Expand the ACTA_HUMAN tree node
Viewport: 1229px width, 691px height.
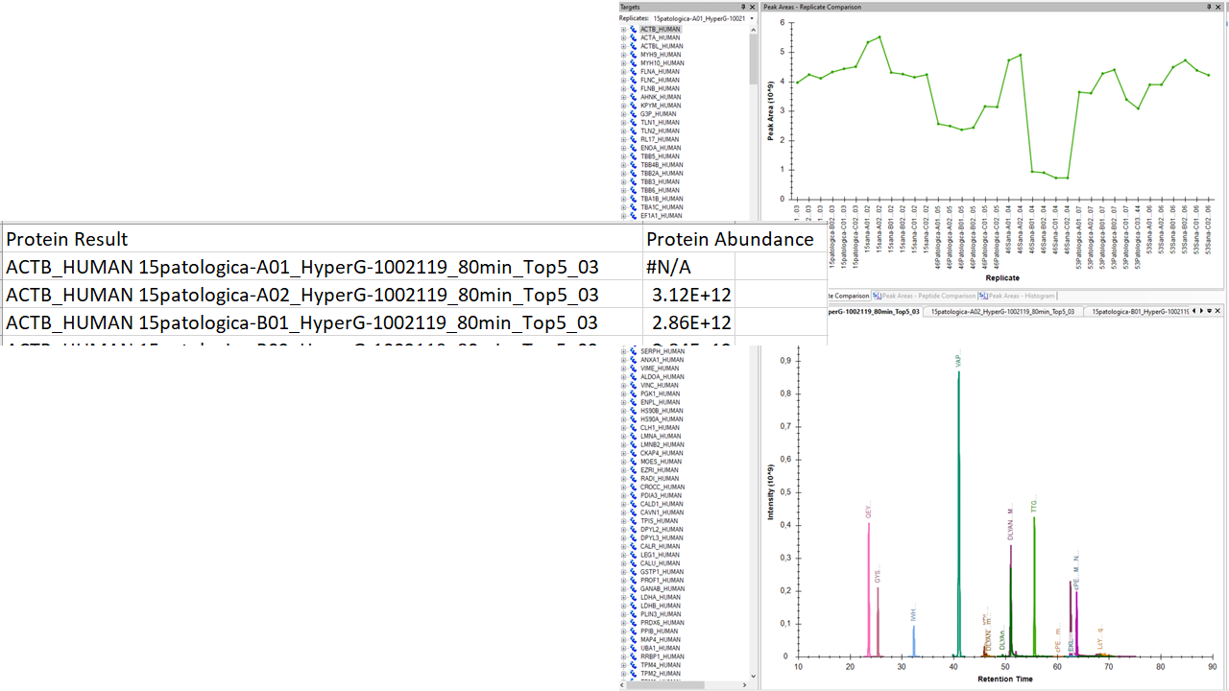(x=623, y=38)
